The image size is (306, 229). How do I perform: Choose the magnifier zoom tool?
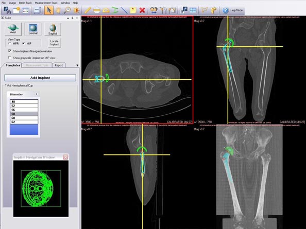point(67,10)
